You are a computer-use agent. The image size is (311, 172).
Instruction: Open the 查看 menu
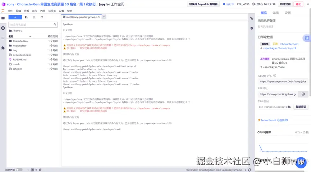tap(26, 11)
